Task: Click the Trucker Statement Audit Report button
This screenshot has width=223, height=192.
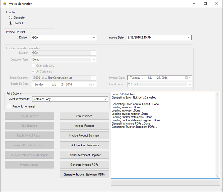Action: click(29, 155)
